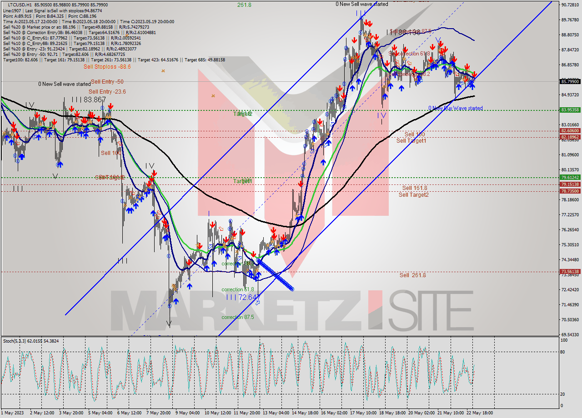
Task: Click the 'correction 87.5' label
Action: (237, 317)
